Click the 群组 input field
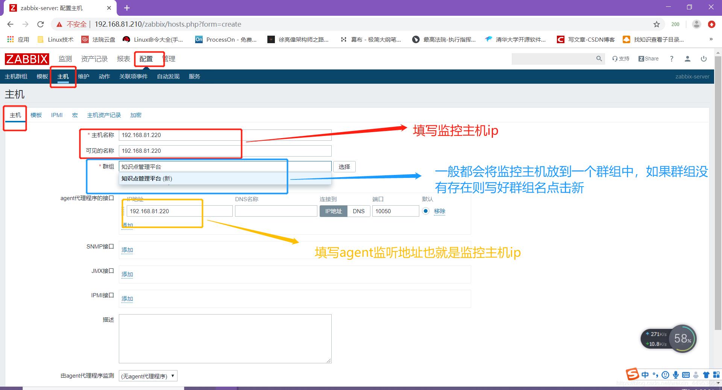 point(225,167)
